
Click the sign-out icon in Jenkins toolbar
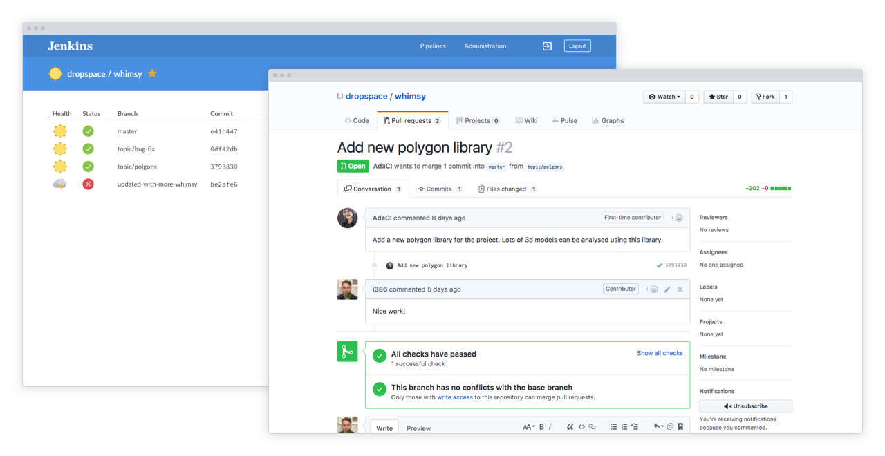coord(547,46)
